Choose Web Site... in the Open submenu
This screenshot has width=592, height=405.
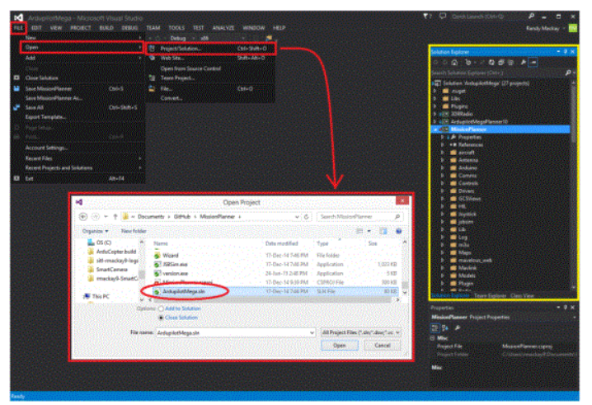pyautogui.click(x=211, y=59)
